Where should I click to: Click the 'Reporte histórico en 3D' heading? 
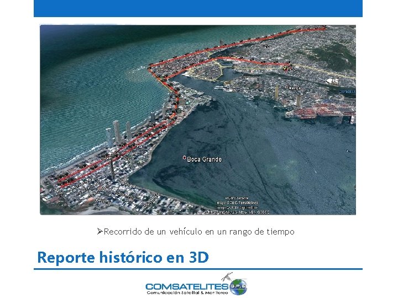(x=123, y=257)
